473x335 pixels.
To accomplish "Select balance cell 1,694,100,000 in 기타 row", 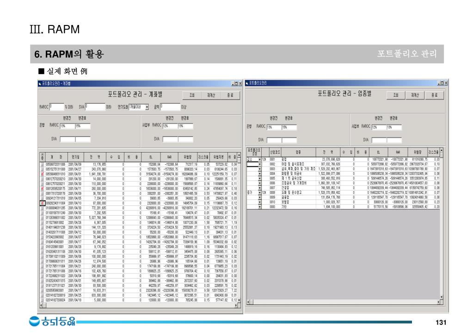I will tap(328, 207).
